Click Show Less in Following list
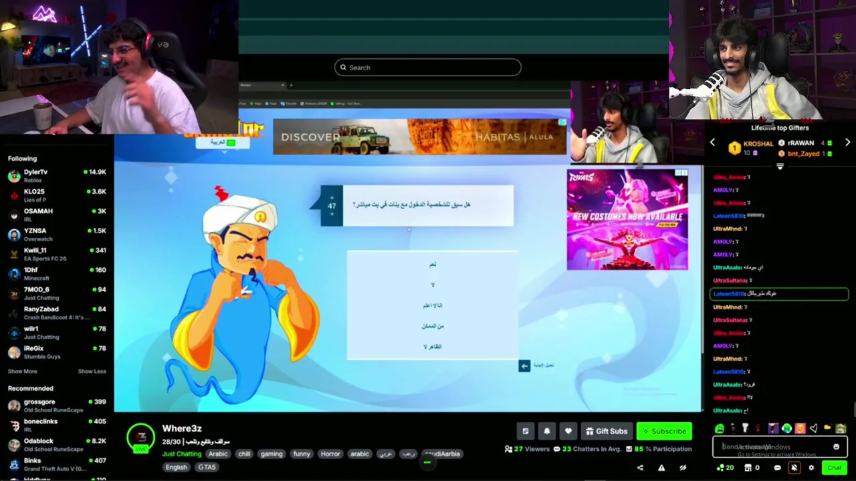Screen dimensions: 856x481 click(92, 371)
